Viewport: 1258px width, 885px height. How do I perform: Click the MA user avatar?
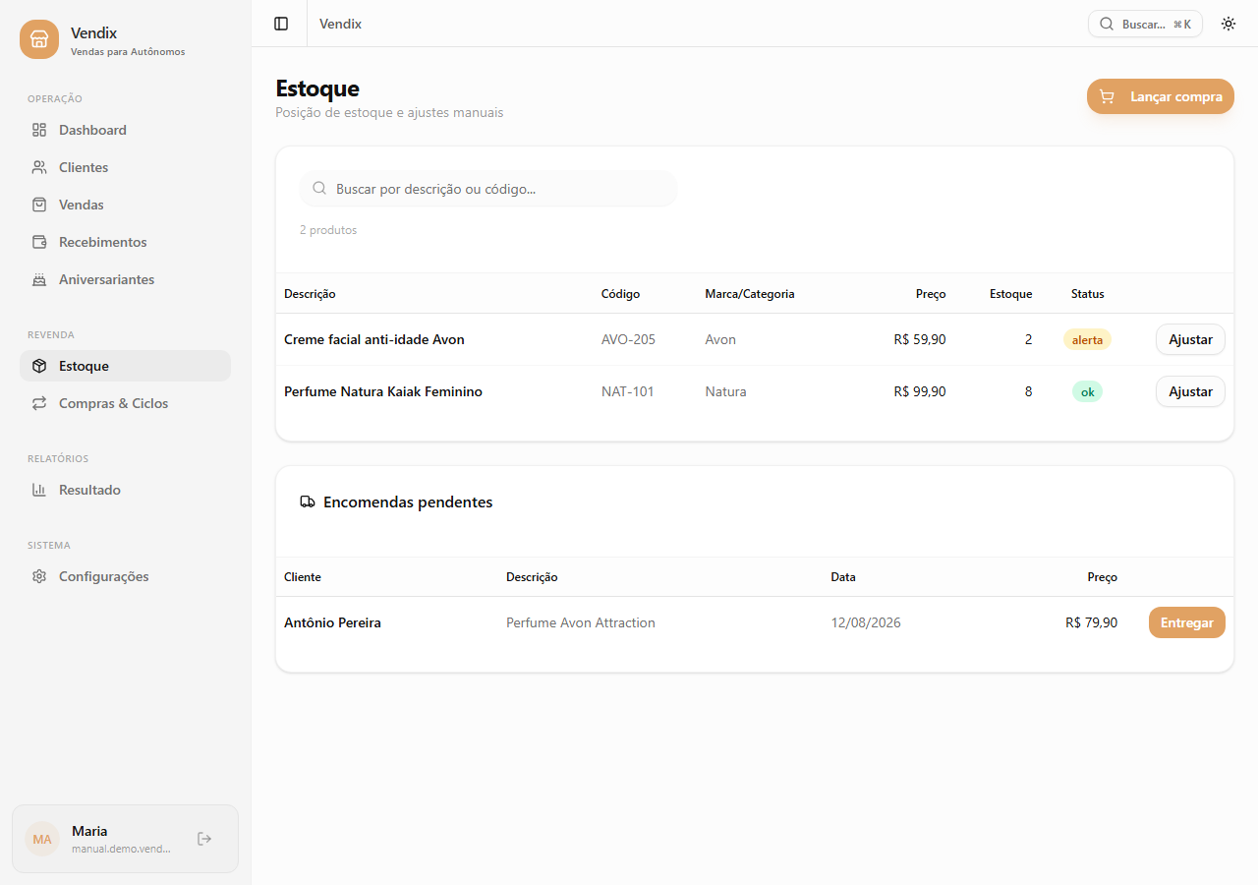(42, 839)
